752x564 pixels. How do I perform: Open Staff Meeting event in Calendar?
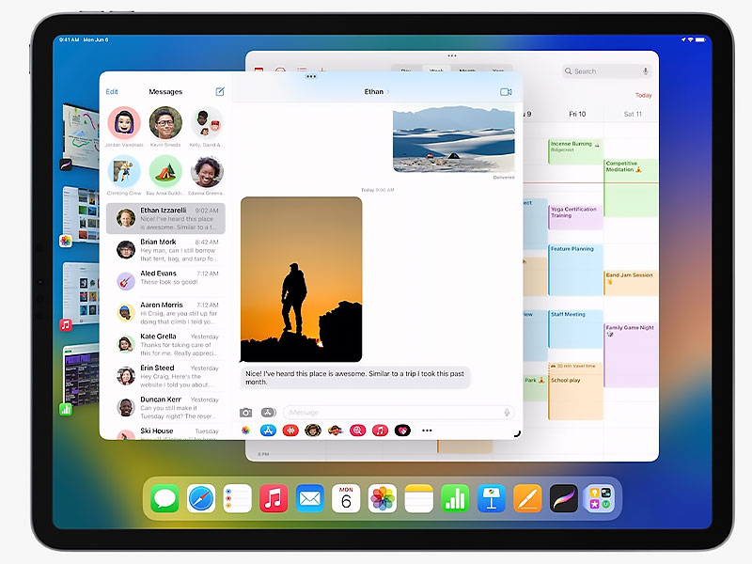[x=575, y=329]
